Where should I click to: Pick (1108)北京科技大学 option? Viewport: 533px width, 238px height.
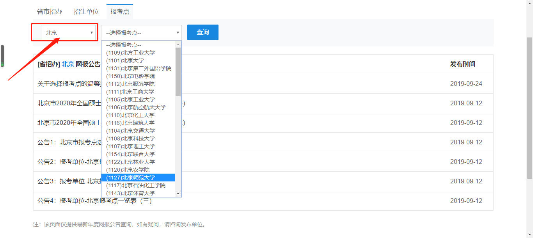[x=138, y=139]
